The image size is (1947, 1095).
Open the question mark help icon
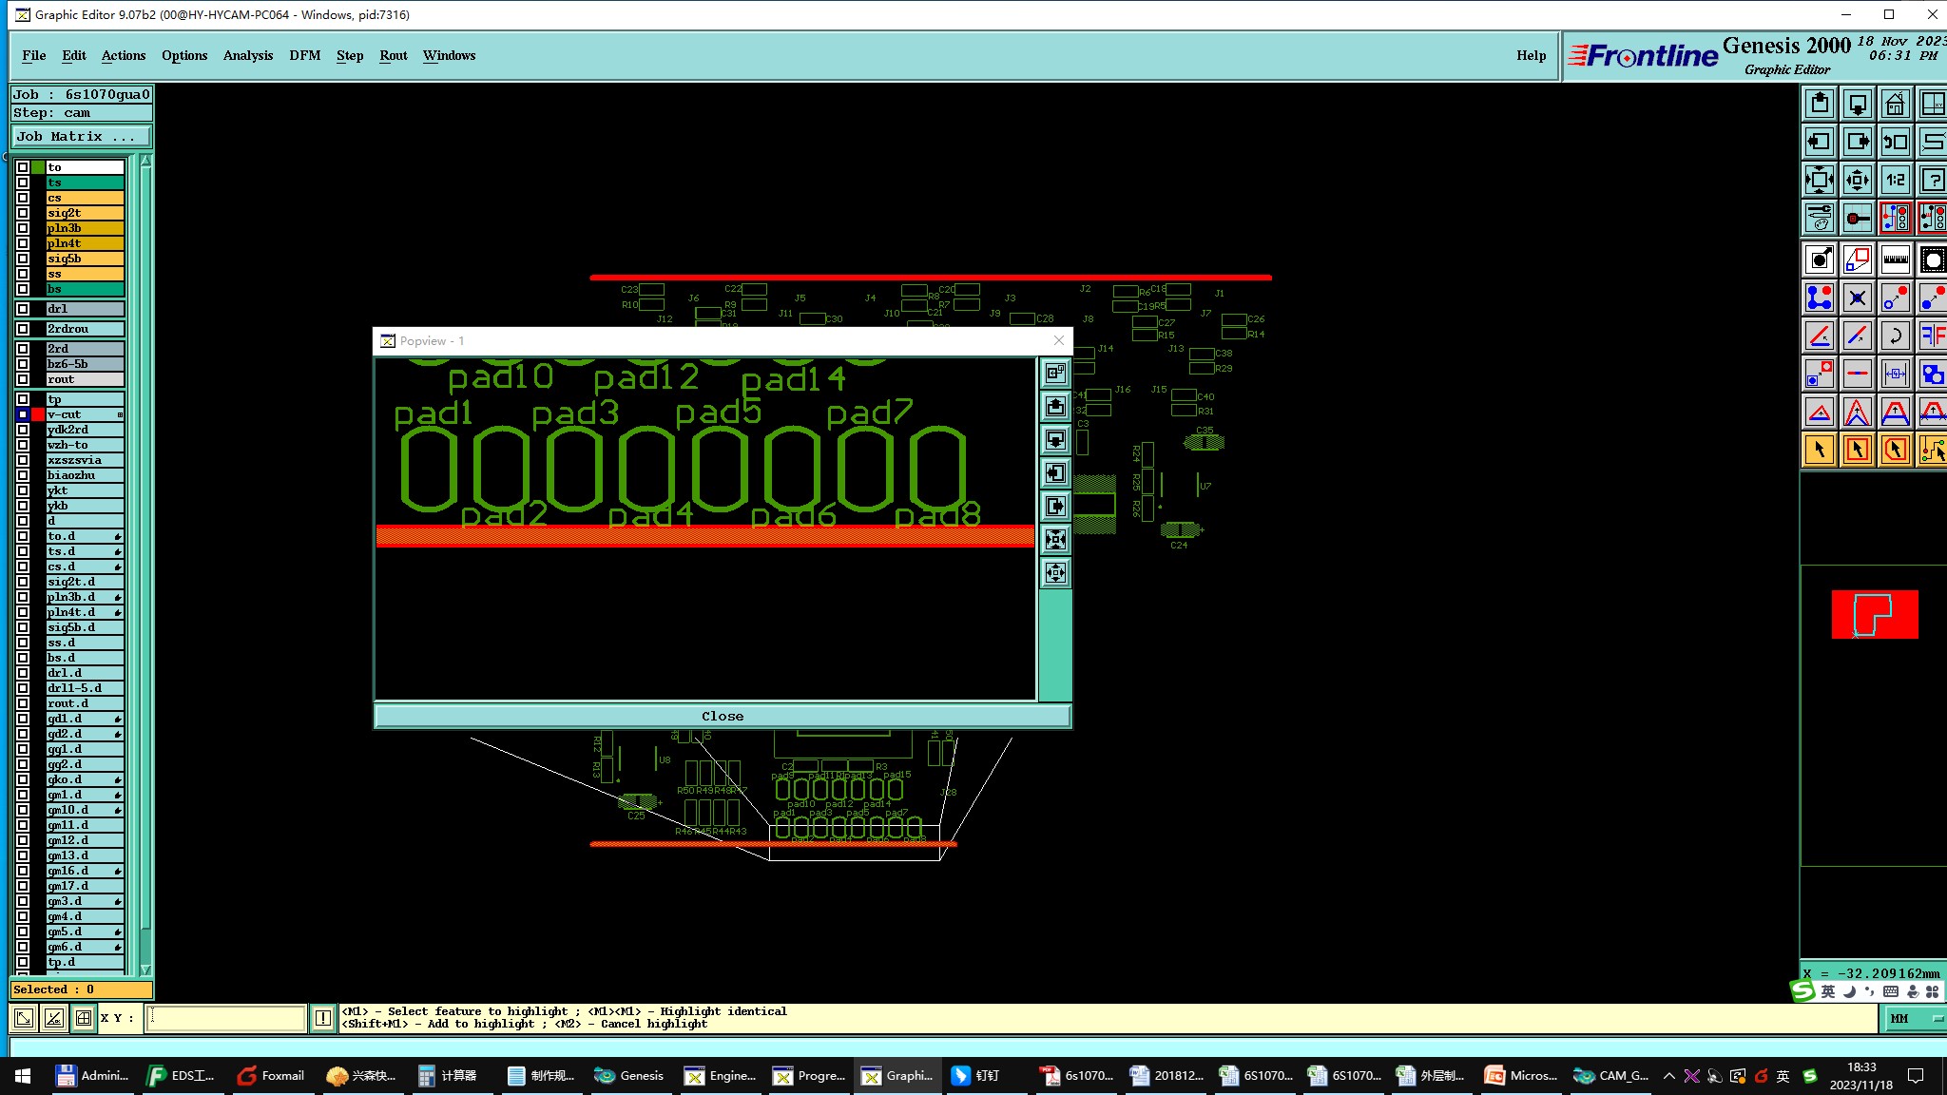(1932, 180)
